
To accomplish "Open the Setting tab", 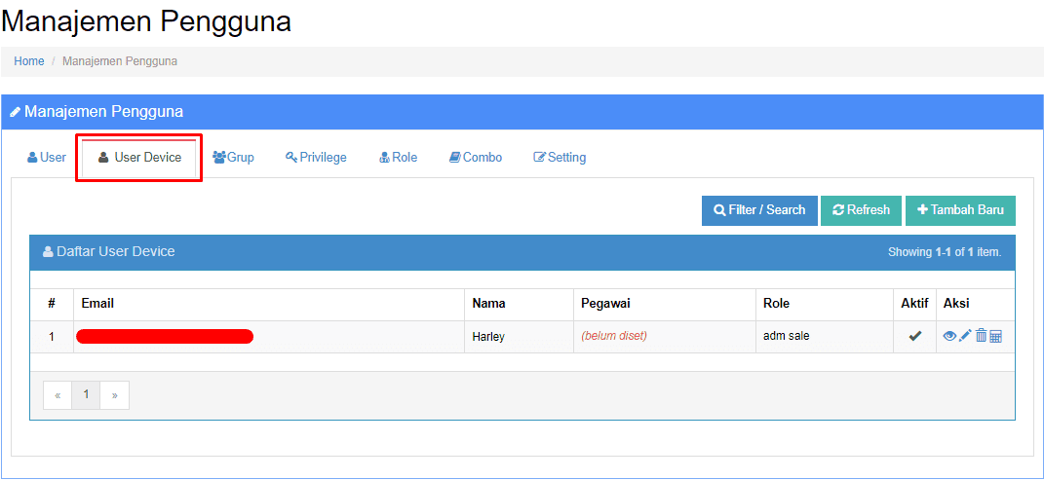I will pos(560,158).
